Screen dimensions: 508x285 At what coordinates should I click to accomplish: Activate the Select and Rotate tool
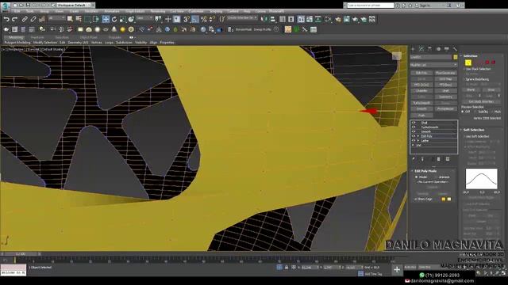tap(114, 19)
